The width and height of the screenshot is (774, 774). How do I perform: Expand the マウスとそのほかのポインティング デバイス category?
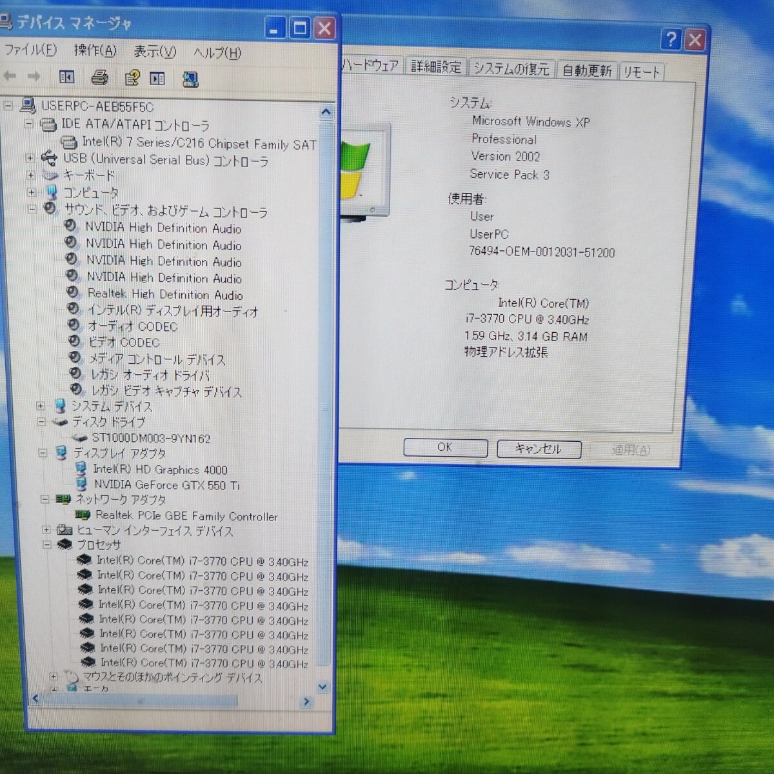coord(54,677)
